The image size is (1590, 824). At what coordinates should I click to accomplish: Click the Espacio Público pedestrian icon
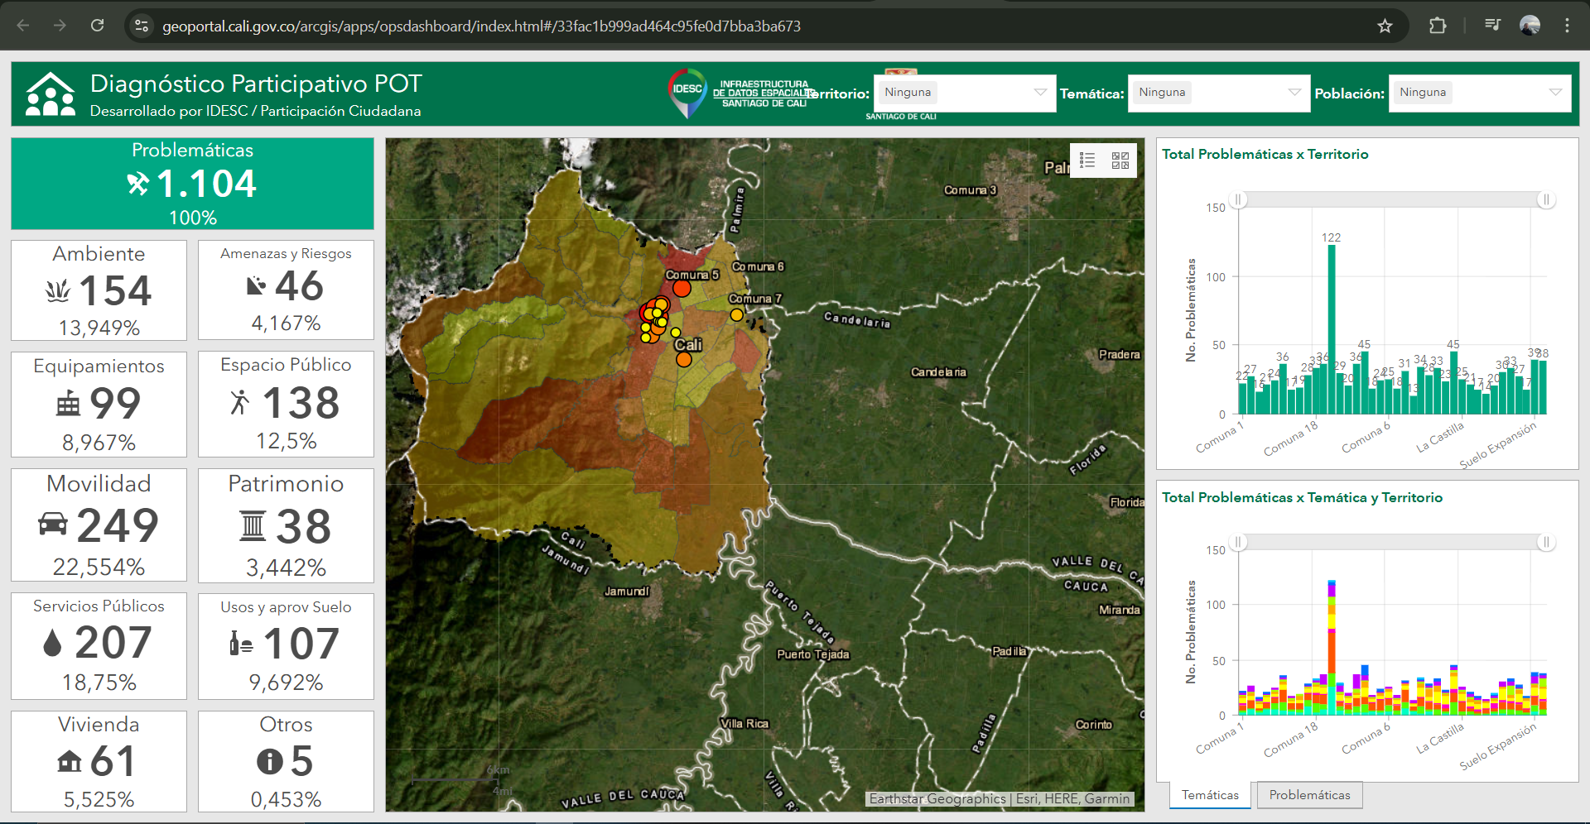click(239, 403)
